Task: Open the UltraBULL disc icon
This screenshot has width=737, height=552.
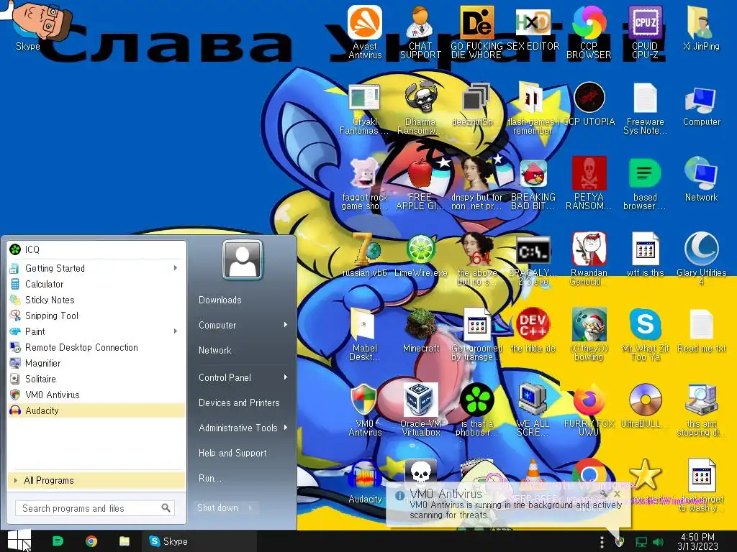Action: pos(645,406)
